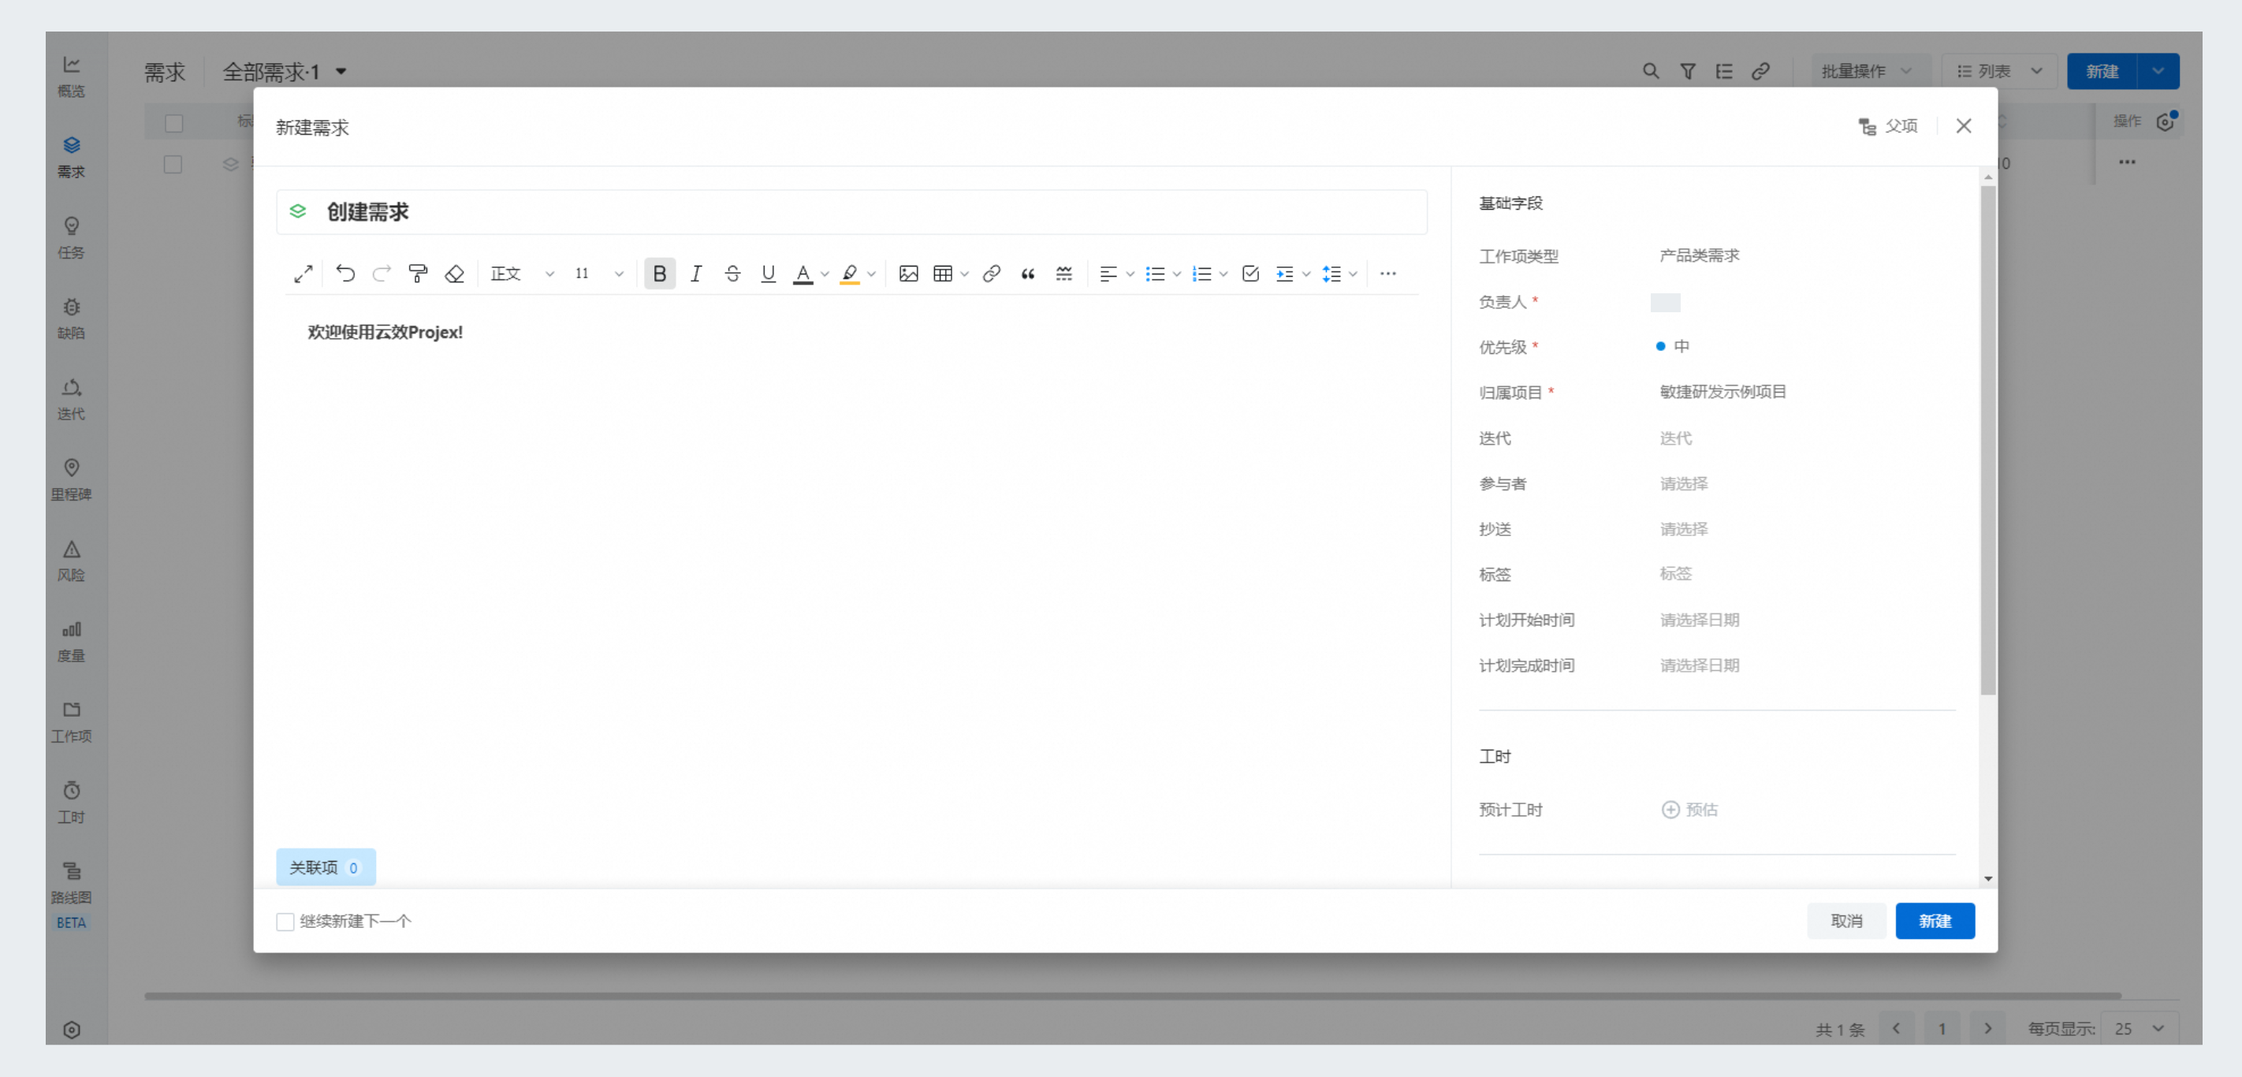Open 工时 in the sidebar
This screenshot has height=1077, width=2242.
72,803
